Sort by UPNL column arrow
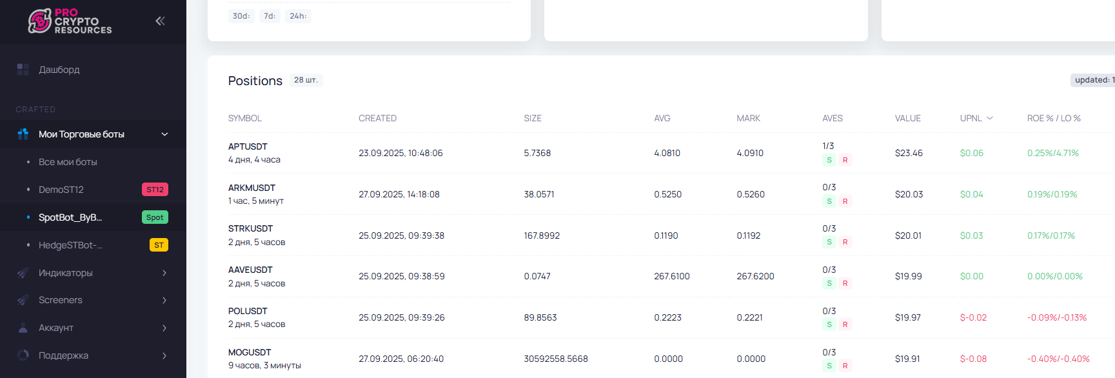 990,118
